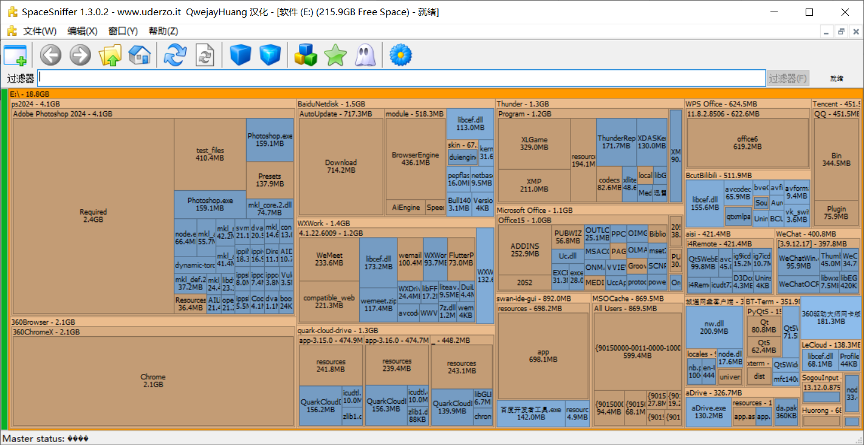Select the compatible_web 221.3MB block
This screenshot has height=445, width=864.
[329, 302]
